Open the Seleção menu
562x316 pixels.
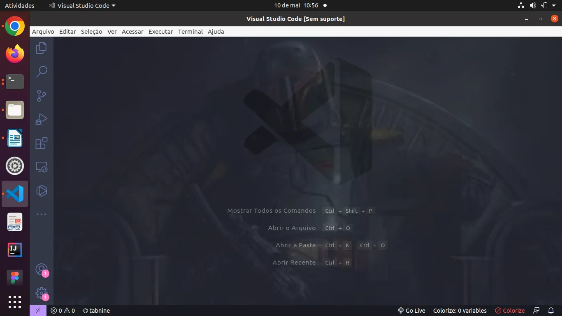click(91, 32)
